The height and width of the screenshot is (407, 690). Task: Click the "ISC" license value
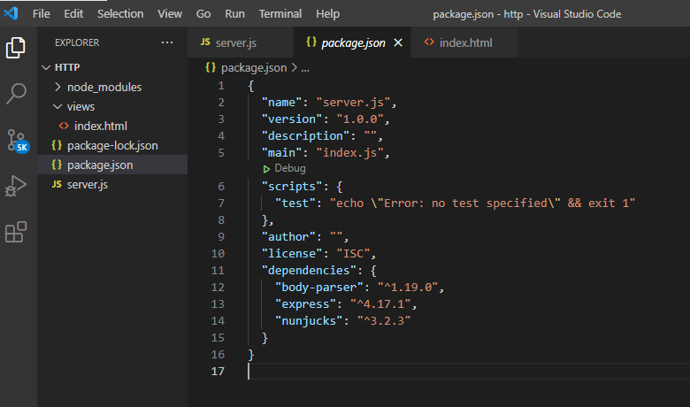pos(353,254)
